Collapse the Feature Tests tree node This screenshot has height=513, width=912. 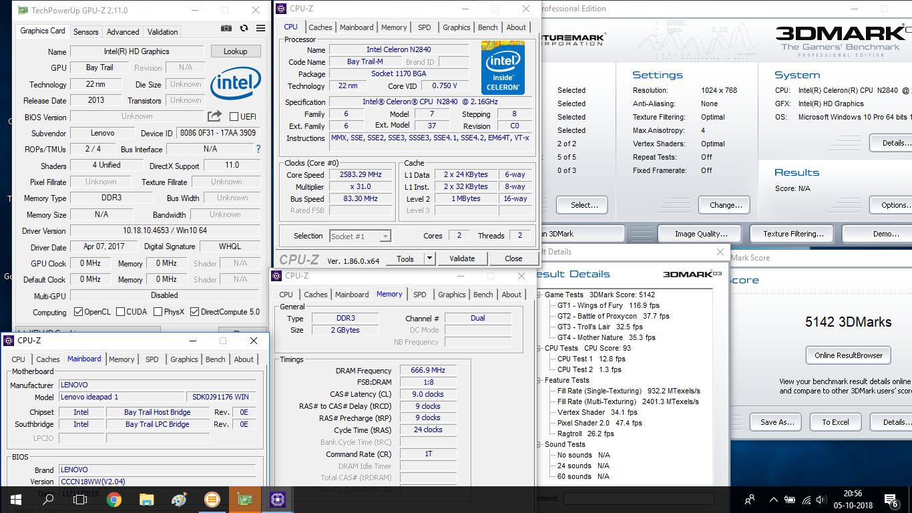[x=539, y=380]
